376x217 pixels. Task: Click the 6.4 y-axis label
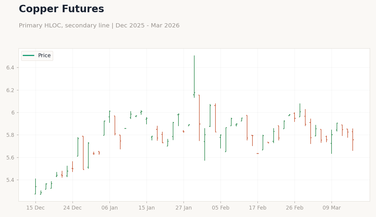(10, 68)
